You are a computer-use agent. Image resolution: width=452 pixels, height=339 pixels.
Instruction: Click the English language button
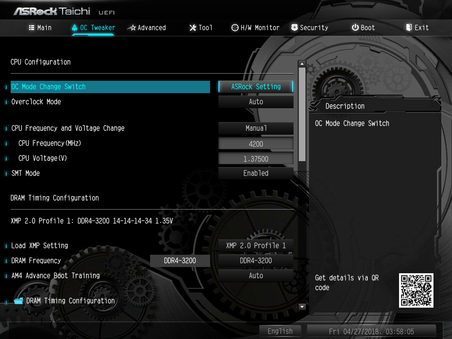(280, 331)
